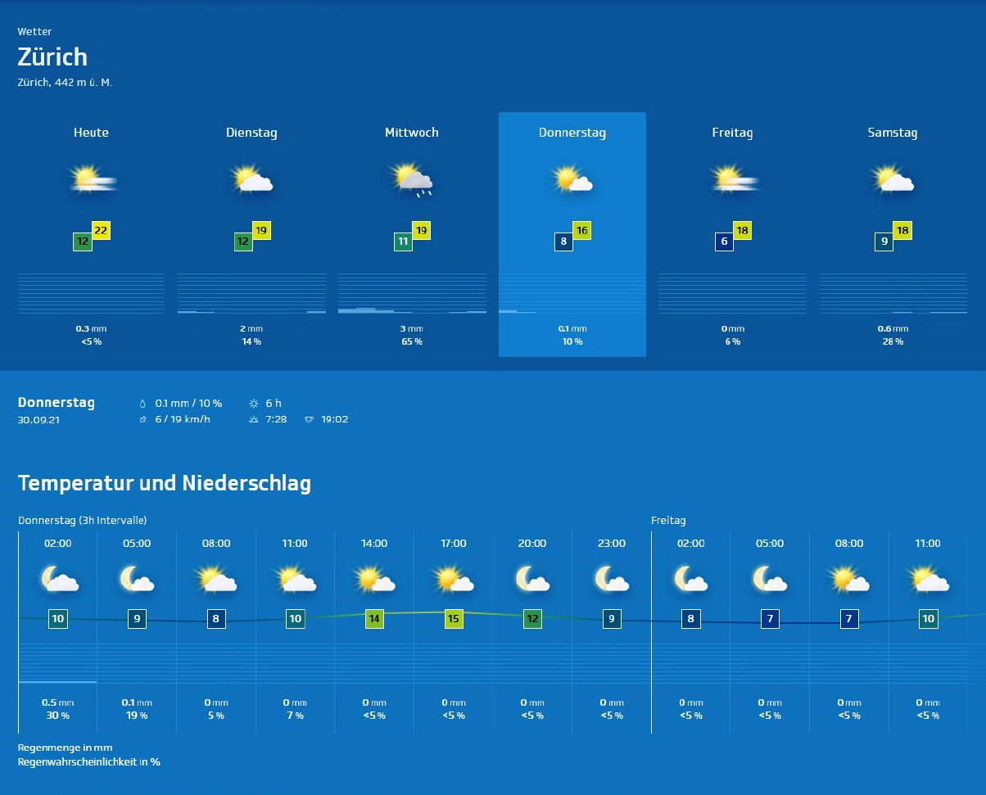Screen dimensions: 986x795
Task: Click Dienstag's sun and cloud icon
Action: 251,179
